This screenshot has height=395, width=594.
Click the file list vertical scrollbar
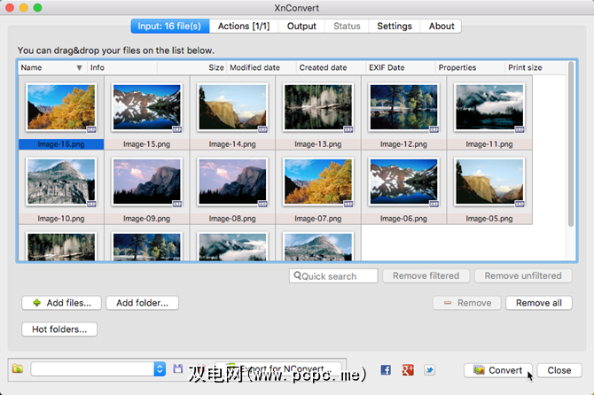point(571,144)
